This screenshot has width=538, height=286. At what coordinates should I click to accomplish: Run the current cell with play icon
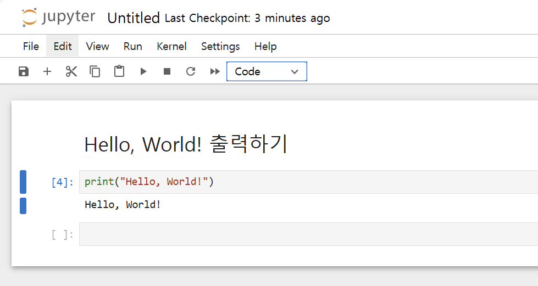pyautogui.click(x=143, y=71)
